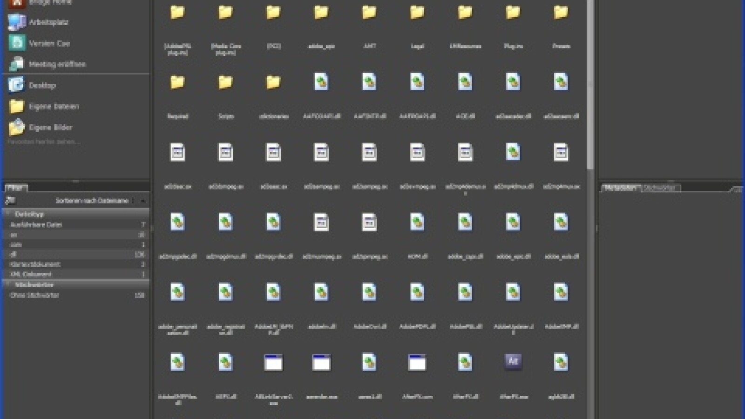Select the aerender.exe file thumbnail
745x419 pixels.
pos(321,362)
